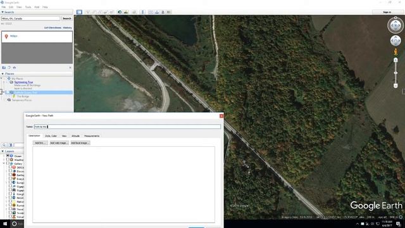
Task: Click the zoom in plus button
Action: (396, 60)
